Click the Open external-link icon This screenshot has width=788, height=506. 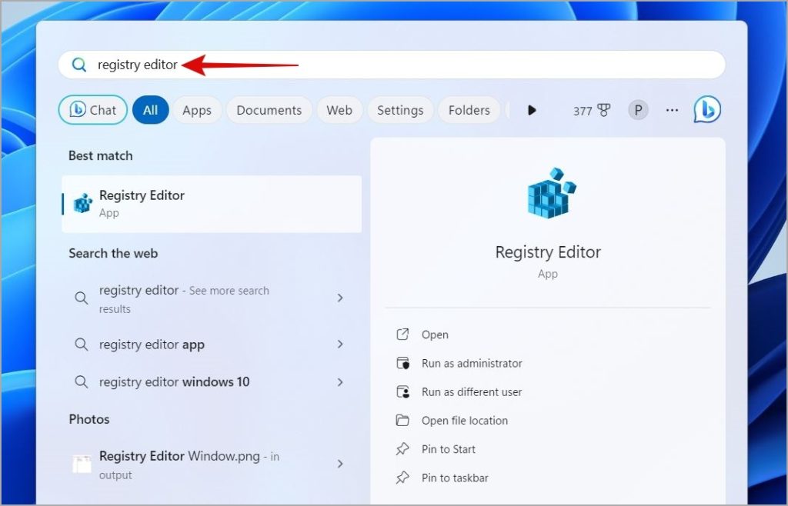coord(402,335)
